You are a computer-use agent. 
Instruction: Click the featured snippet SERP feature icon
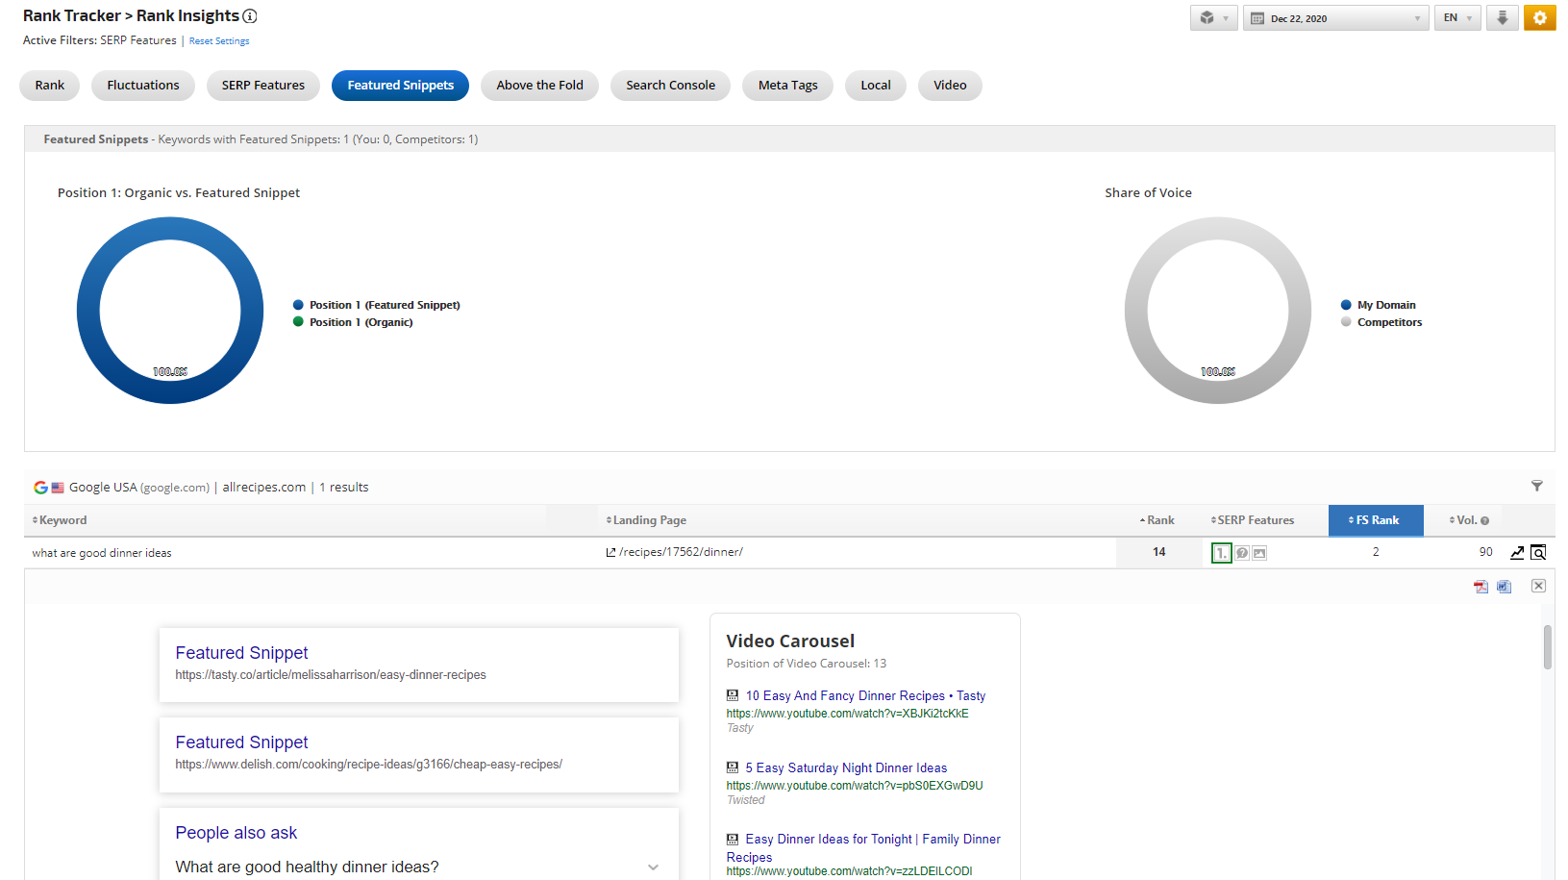pyautogui.click(x=1221, y=553)
